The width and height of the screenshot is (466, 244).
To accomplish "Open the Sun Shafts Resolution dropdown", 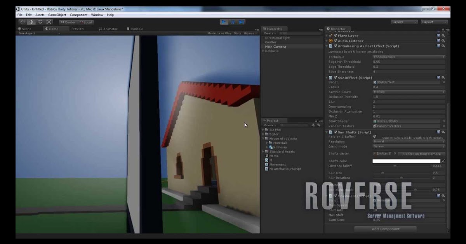I will point(409,142).
